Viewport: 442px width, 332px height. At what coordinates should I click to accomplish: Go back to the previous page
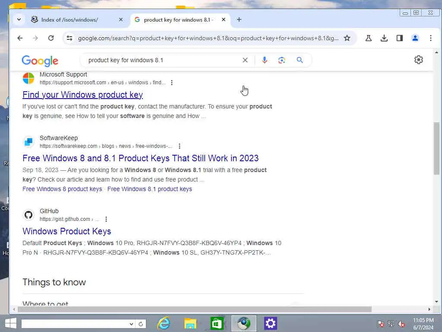point(20,38)
